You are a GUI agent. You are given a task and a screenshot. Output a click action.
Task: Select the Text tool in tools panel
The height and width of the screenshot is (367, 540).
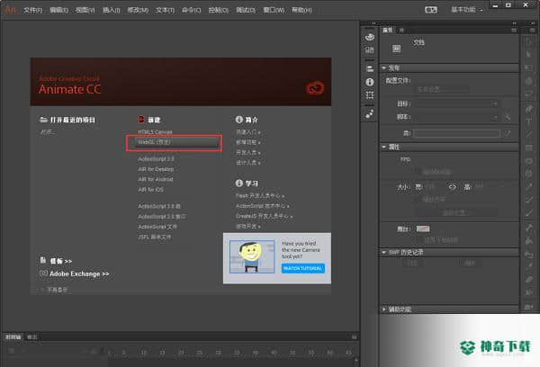click(x=528, y=121)
